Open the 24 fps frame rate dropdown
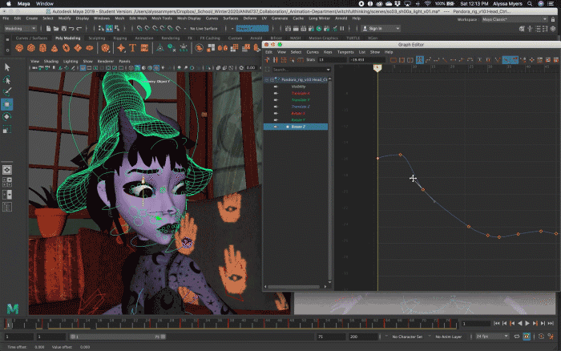This screenshot has height=351, width=561. pyautogui.click(x=491, y=337)
